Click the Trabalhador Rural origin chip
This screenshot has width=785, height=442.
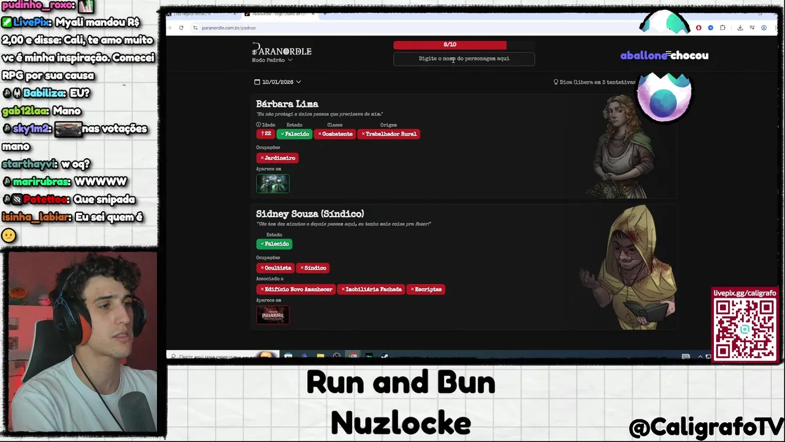pos(389,134)
